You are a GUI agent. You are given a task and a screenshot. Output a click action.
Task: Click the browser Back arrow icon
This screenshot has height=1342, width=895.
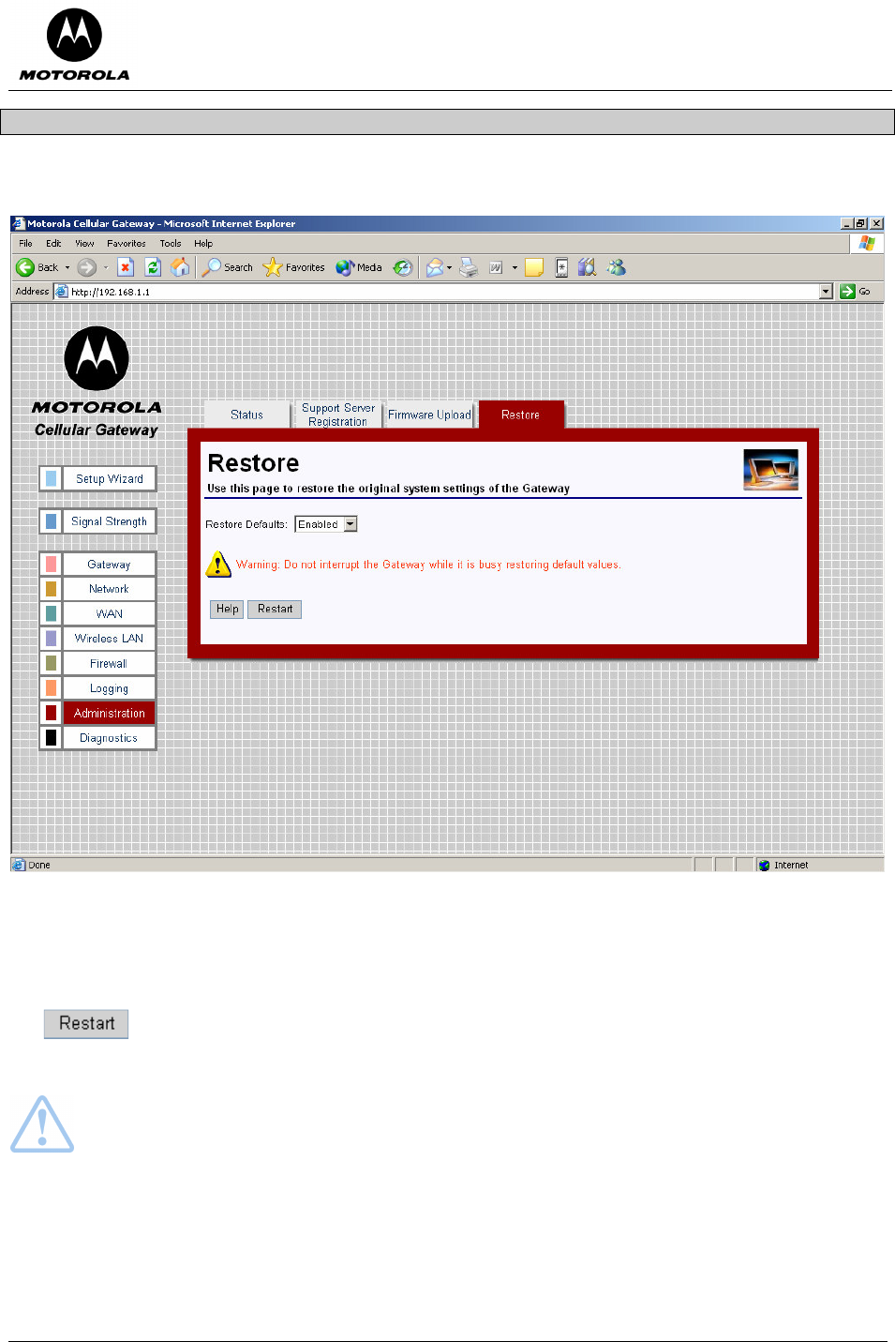pos(25,267)
